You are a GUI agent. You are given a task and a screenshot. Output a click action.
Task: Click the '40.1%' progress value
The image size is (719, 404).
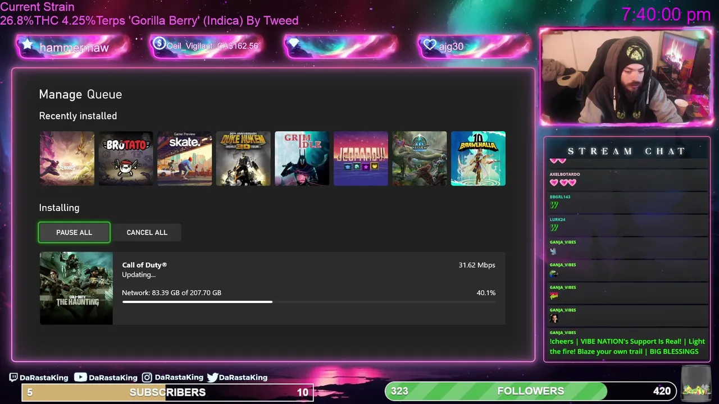pos(486,292)
